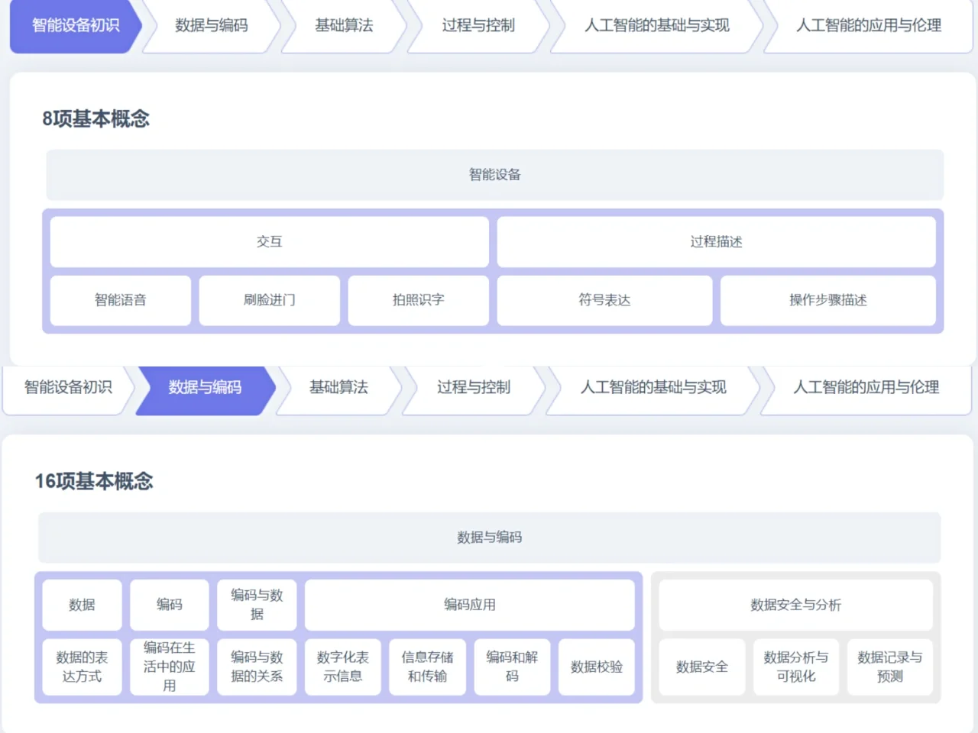Open the 编码与数据的关系 card
This screenshot has width=978, height=733.
coord(257,667)
